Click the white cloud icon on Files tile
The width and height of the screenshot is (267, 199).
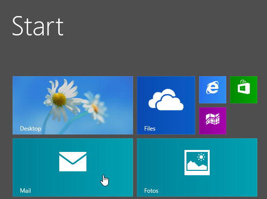[x=166, y=99]
